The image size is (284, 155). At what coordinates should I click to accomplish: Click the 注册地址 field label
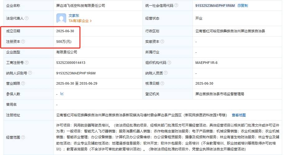pos(13,115)
